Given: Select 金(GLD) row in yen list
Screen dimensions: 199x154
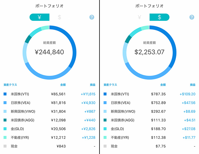Looking at the screenshot, I should tap(50, 129).
